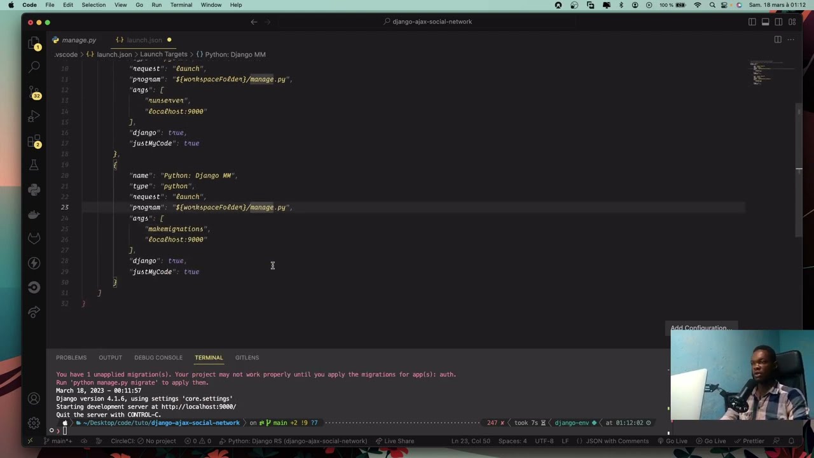
Task: Open the Thunder Client lightning icon
Action: [x=34, y=263]
